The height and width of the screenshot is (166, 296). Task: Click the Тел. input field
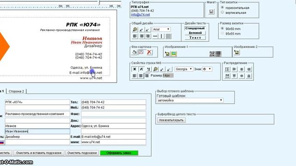coord(113,102)
